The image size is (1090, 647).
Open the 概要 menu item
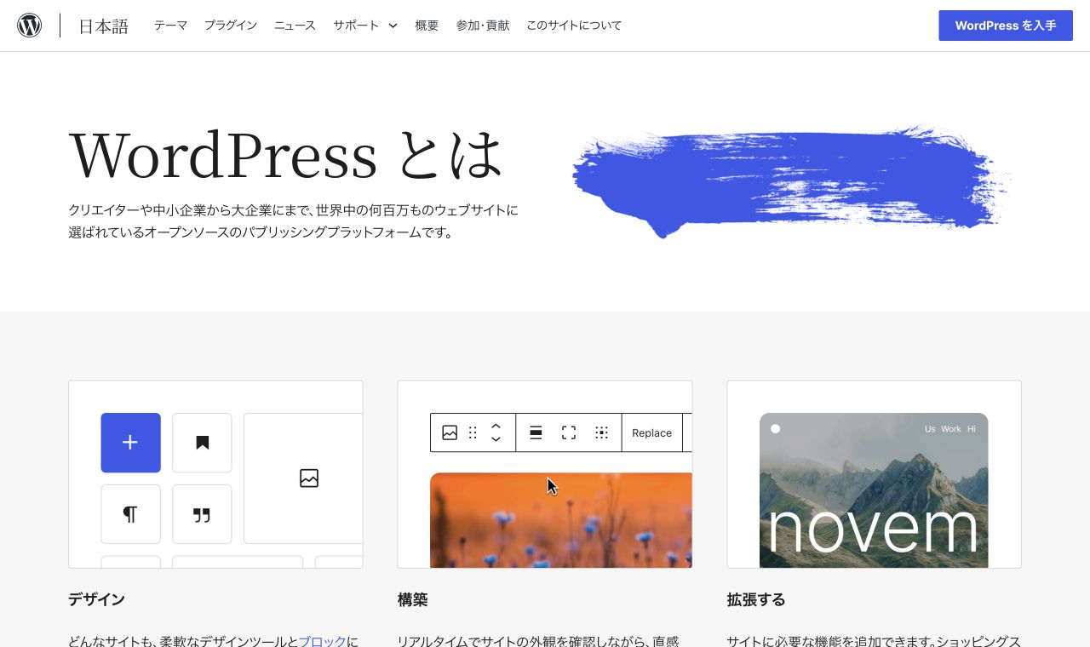pos(427,26)
